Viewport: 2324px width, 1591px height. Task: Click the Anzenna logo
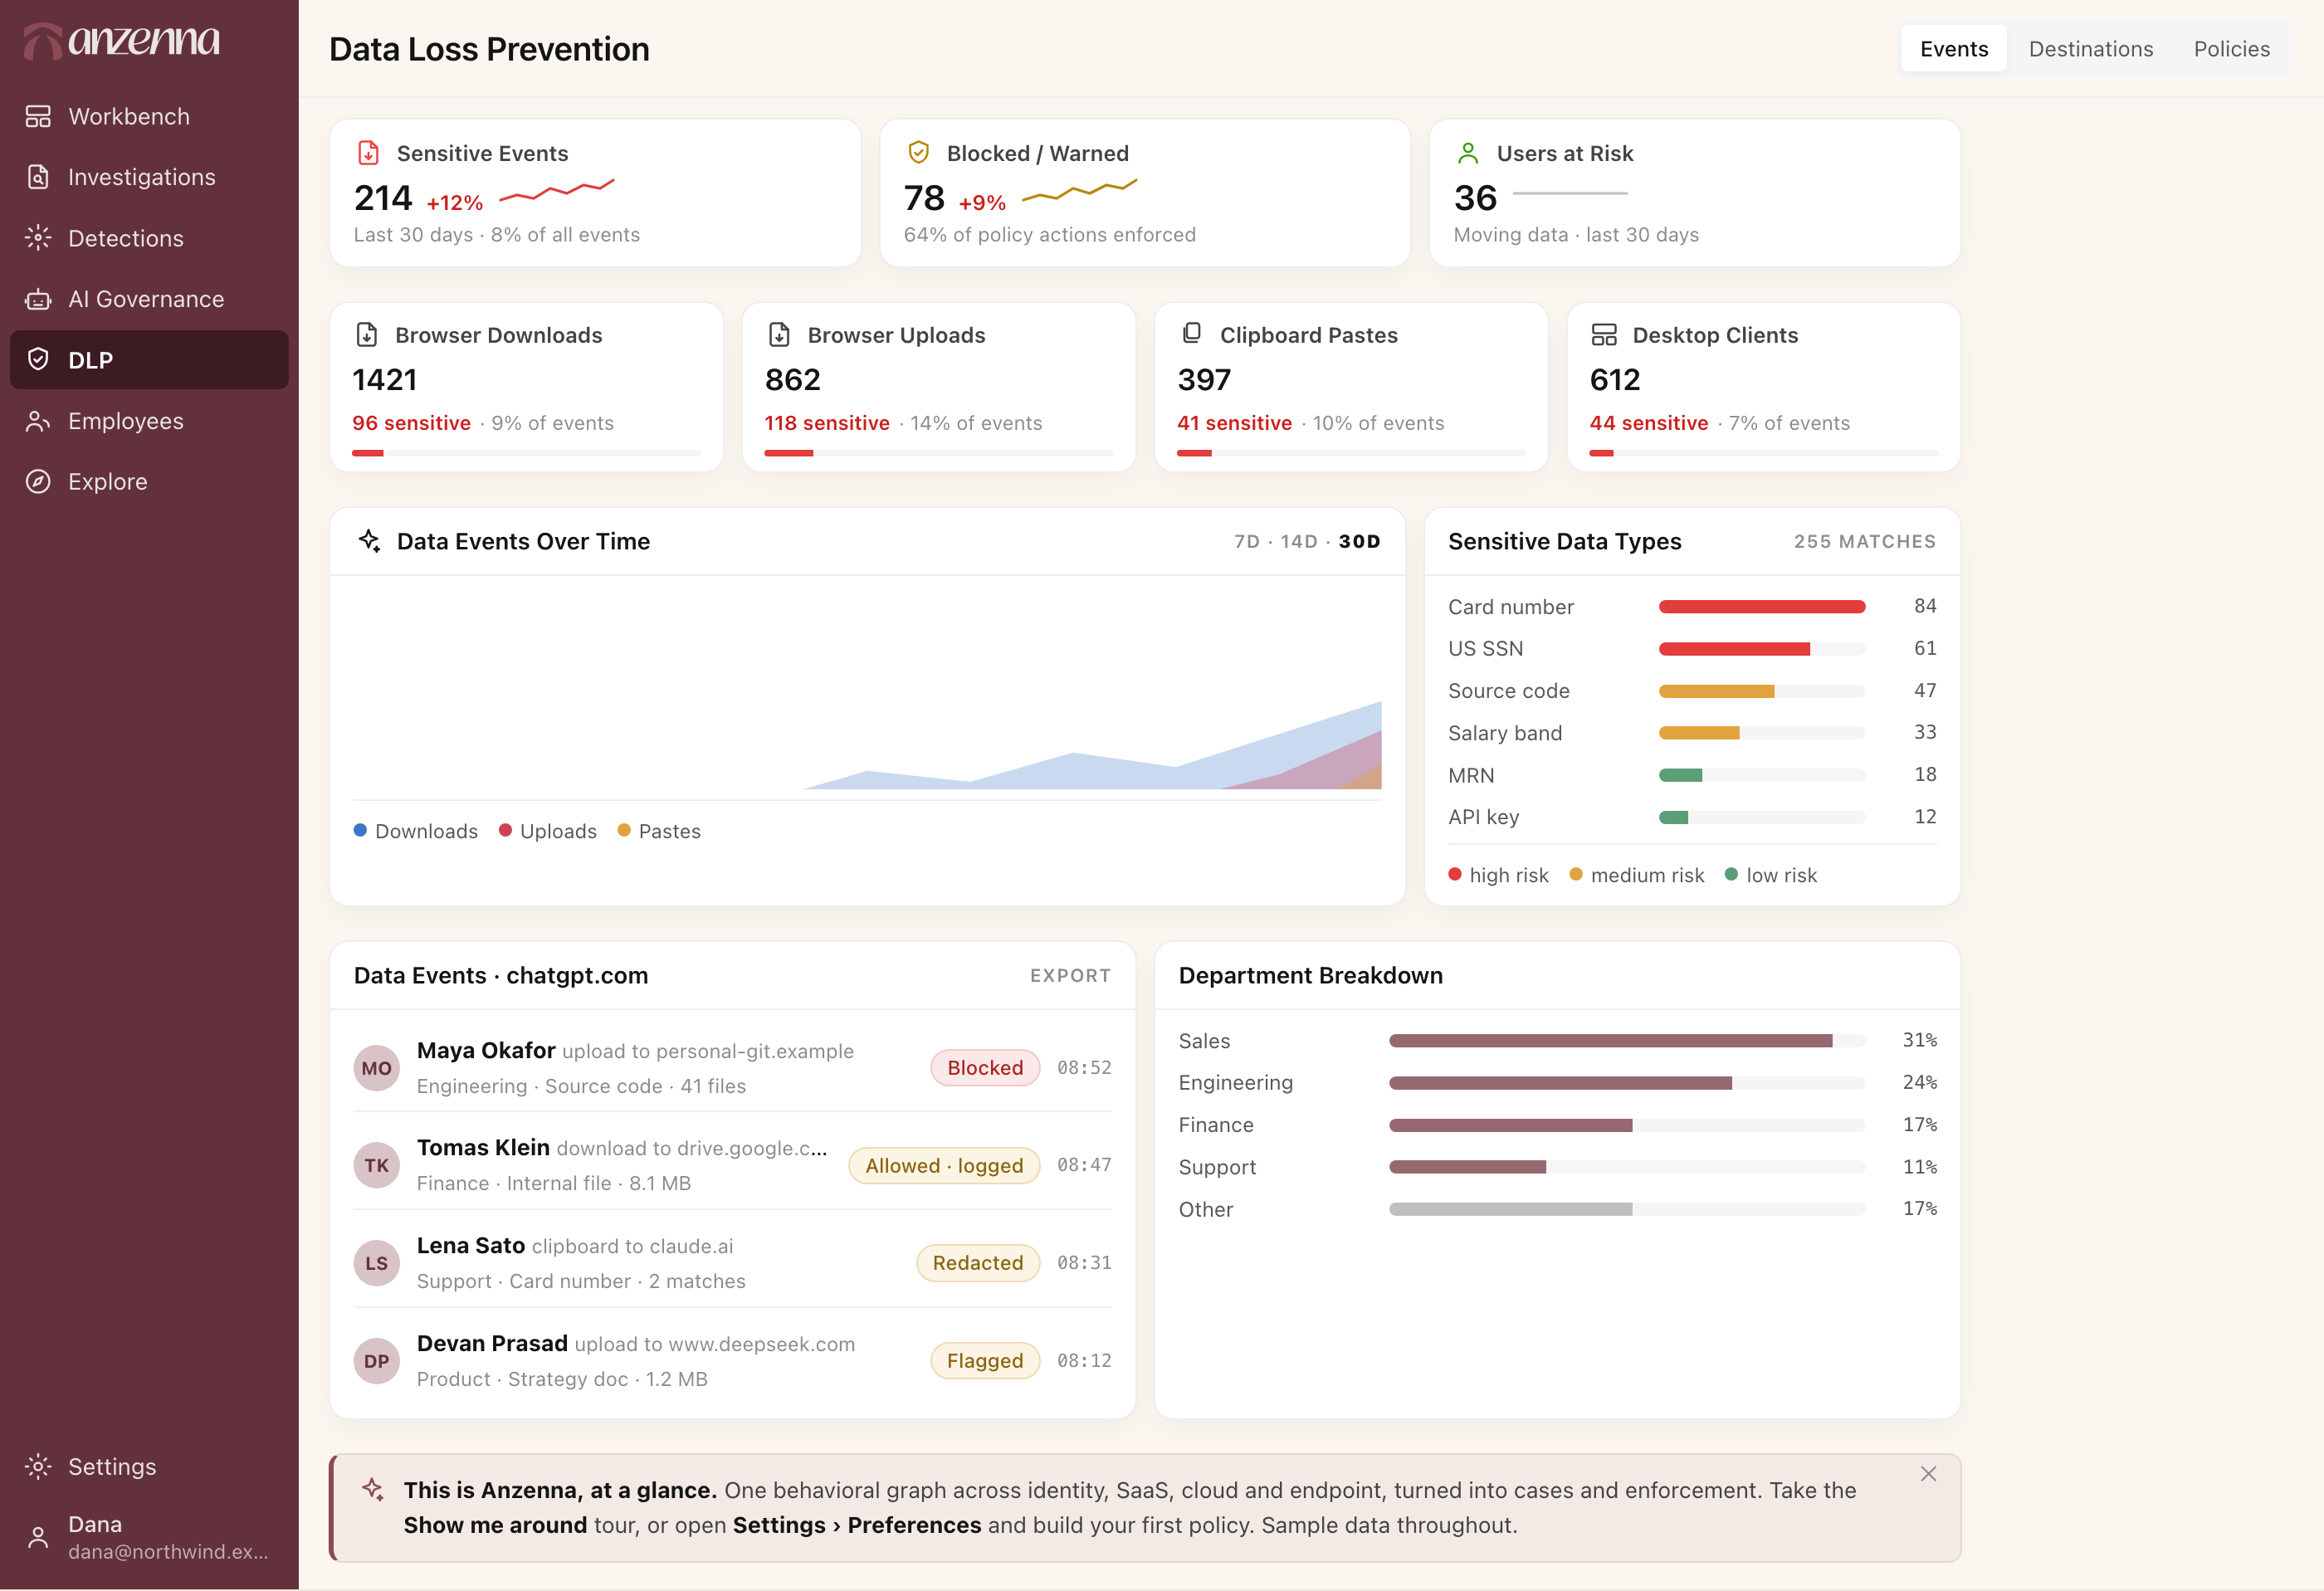point(122,41)
